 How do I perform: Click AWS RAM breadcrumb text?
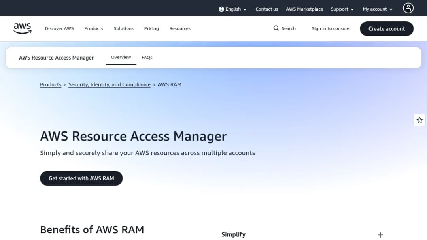[x=169, y=84]
